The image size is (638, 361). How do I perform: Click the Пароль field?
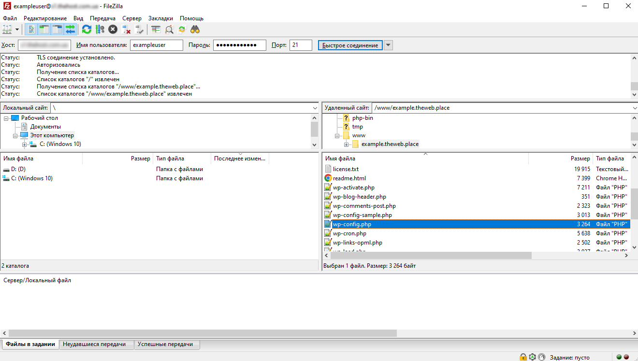pyautogui.click(x=240, y=45)
